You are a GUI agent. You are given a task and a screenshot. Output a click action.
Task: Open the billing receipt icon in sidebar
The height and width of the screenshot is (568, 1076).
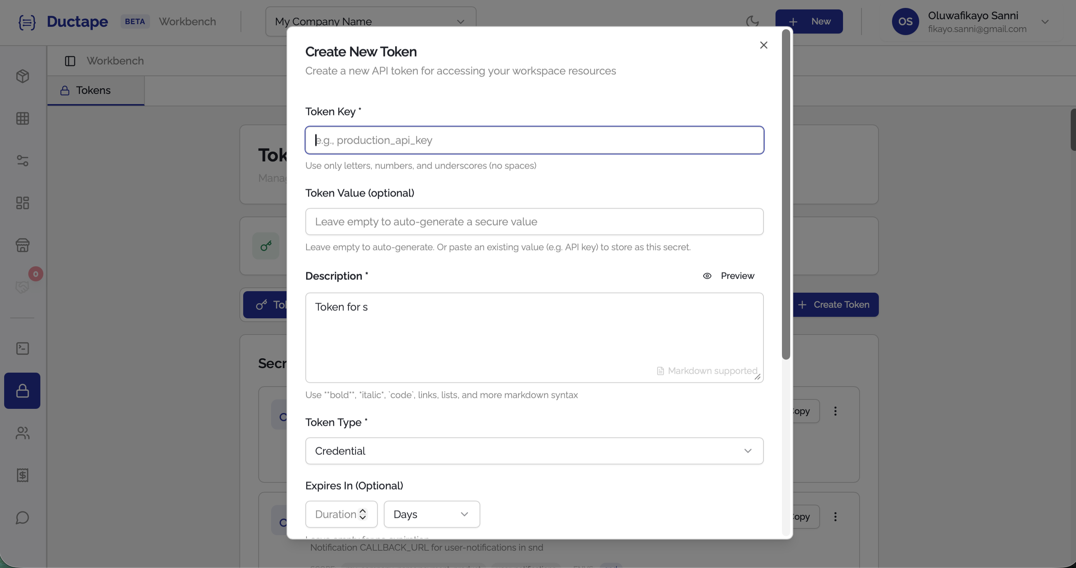point(22,475)
